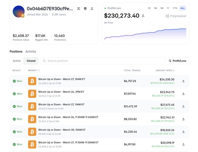Image resolution: width=198 pixels, height=152 pixels.
Task: Click the profit/loss line chart
Action: pos(145,34)
